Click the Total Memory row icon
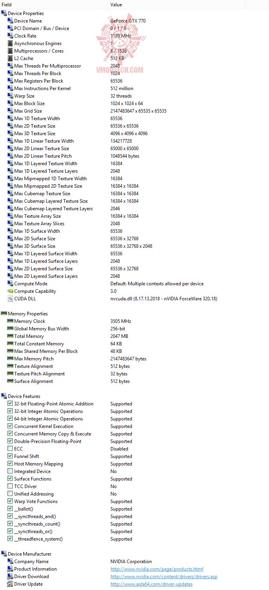This screenshot has width=269, height=590. pyautogui.click(x=10, y=336)
